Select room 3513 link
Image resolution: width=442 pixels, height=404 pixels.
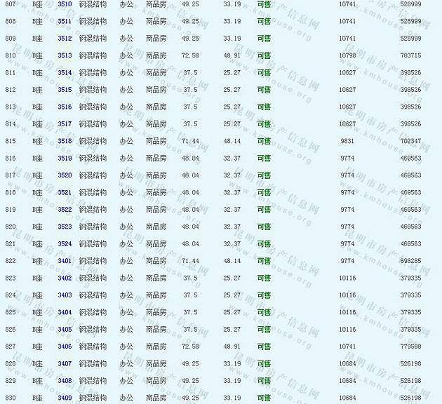[65, 55]
